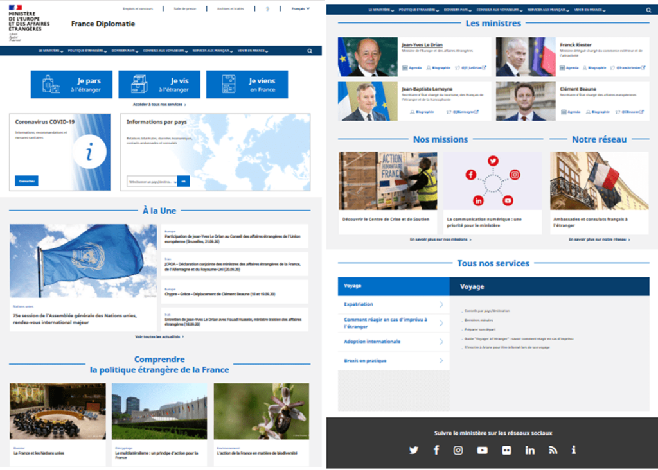Viewport: 658px width, 470px height.
Task: Open the UN flag image under À la Une
Action: [x=83, y=261]
